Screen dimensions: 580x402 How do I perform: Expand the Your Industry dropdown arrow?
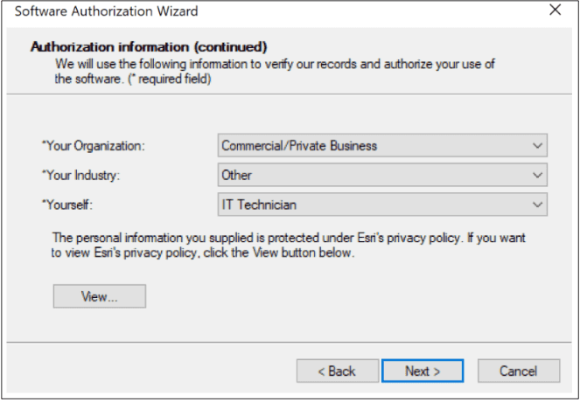(x=537, y=175)
